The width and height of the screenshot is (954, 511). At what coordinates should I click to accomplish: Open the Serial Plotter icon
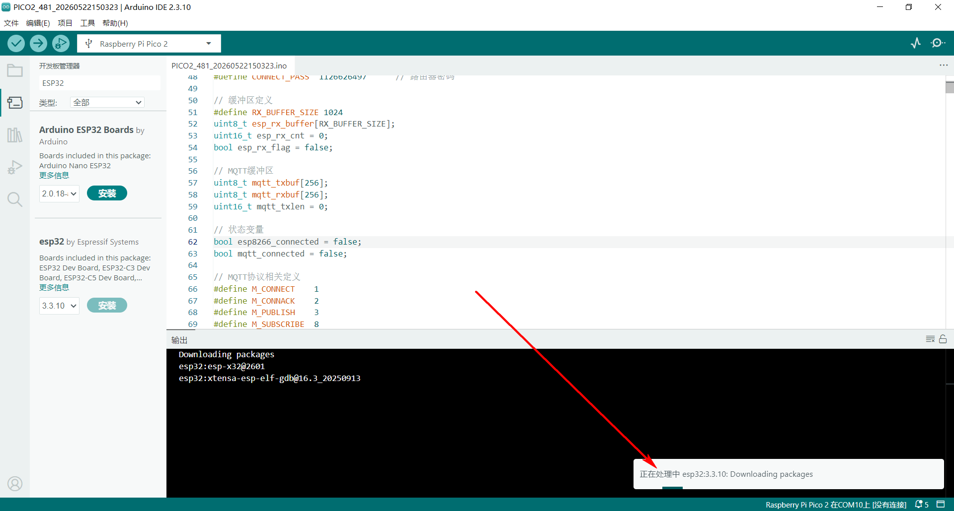coord(916,43)
